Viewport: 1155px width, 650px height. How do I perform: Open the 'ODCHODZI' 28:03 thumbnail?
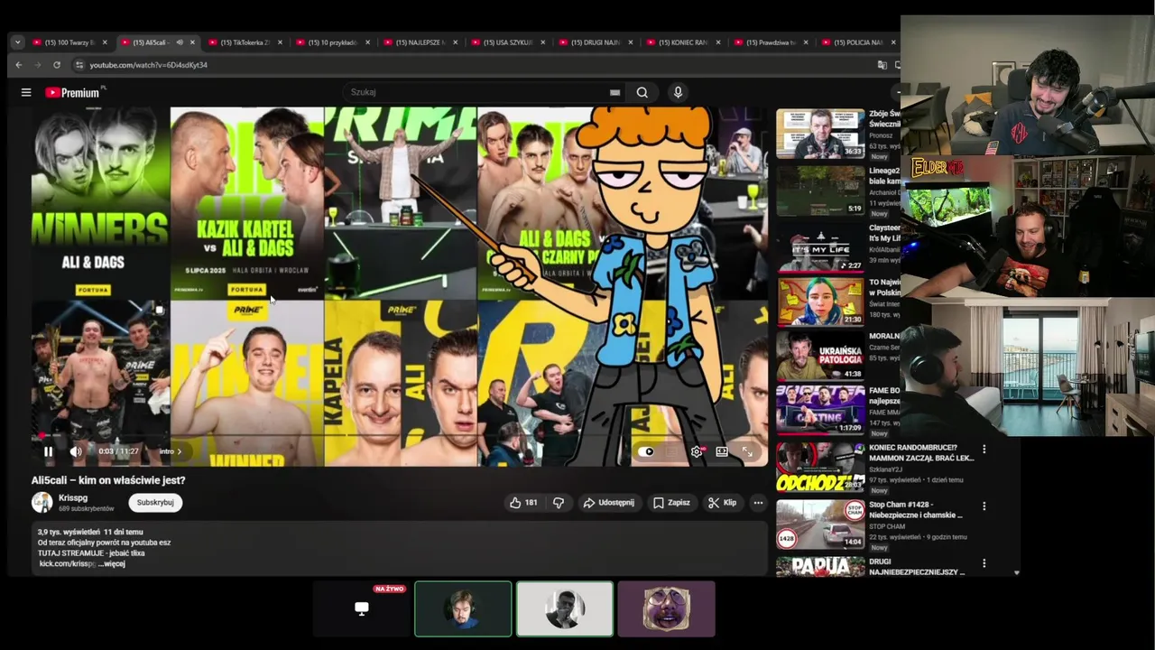[x=820, y=466]
